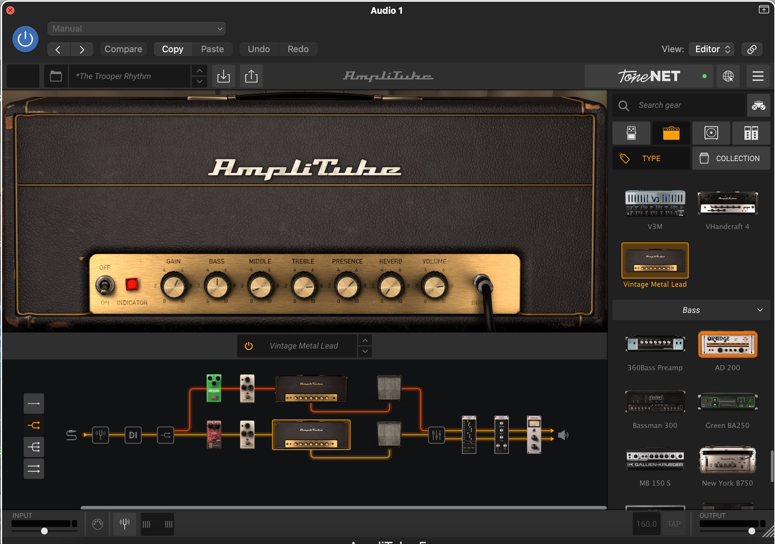This screenshot has height=544, width=775.
Task: Open the hamburger main menu
Action: point(758,76)
